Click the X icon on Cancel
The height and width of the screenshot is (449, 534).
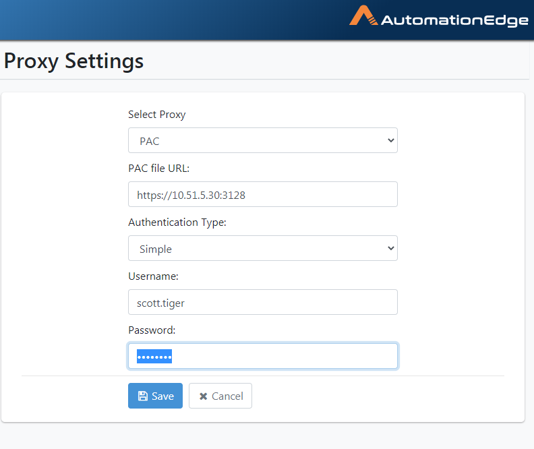[x=204, y=396]
